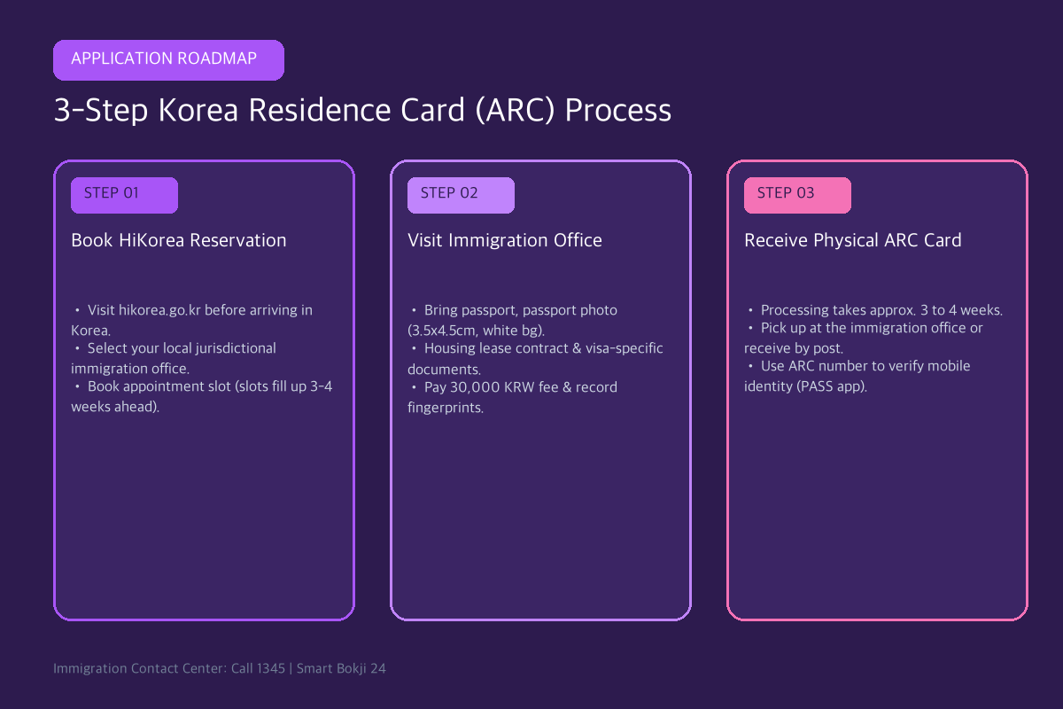Select the heading 'Visit Immigration Office'
The height and width of the screenshot is (709, 1063).
pyautogui.click(x=505, y=240)
